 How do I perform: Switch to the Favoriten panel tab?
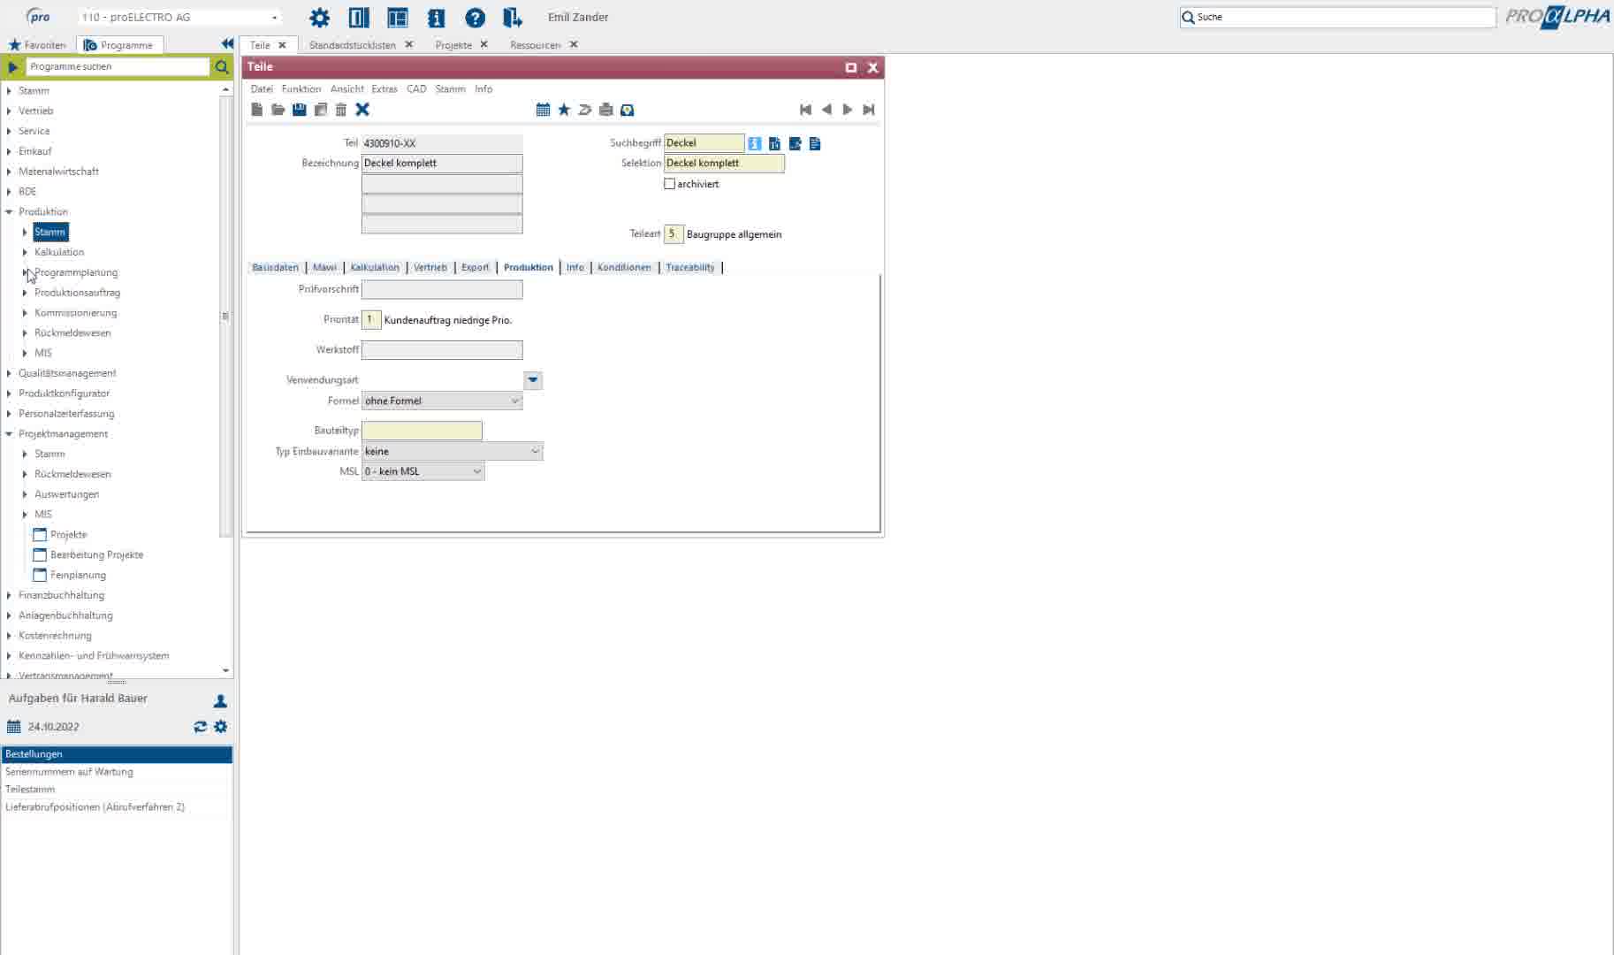(x=38, y=44)
